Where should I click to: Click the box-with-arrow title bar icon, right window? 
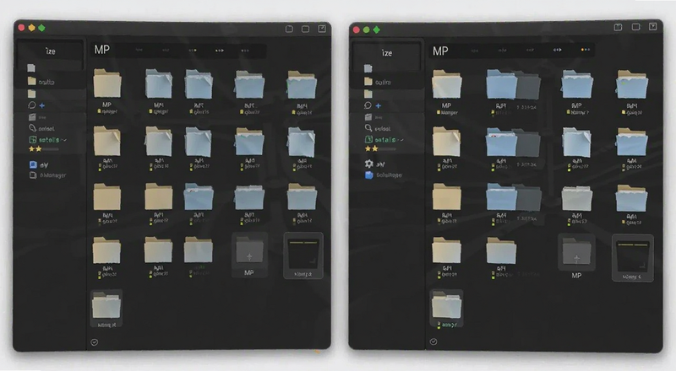652,27
